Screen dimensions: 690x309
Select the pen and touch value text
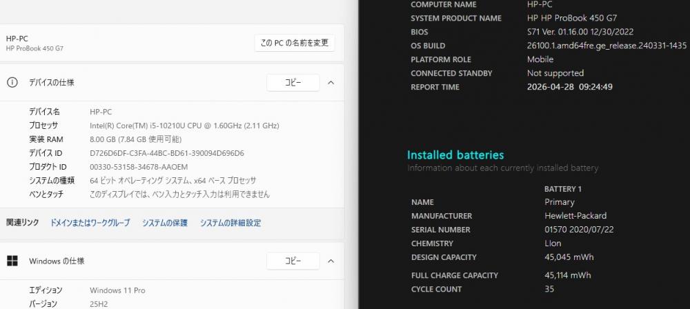point(179,194)
